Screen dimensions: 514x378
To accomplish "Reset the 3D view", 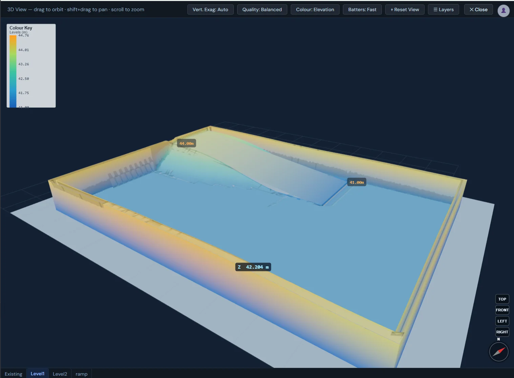I will pyautogui.click(x=405, y=9).
